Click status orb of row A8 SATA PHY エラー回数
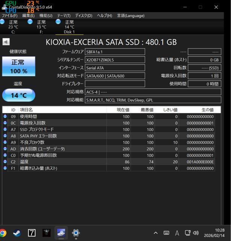The width and height of the screenshot is (231, 241). tap(5, 136)
